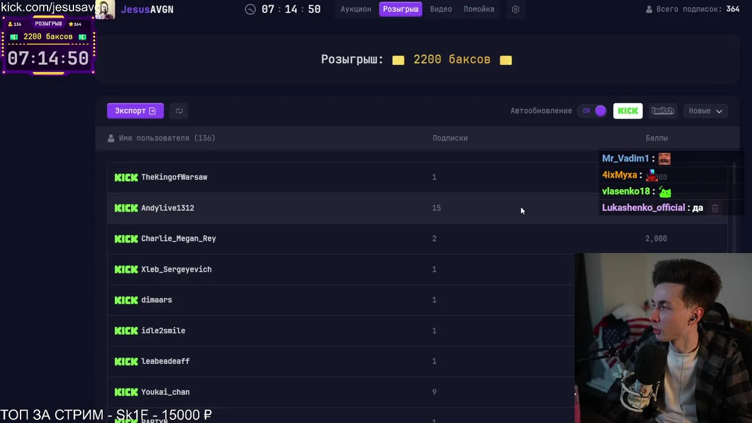Select user dimaars
Screen dimensions: 752x423
[x=156, y=300]
